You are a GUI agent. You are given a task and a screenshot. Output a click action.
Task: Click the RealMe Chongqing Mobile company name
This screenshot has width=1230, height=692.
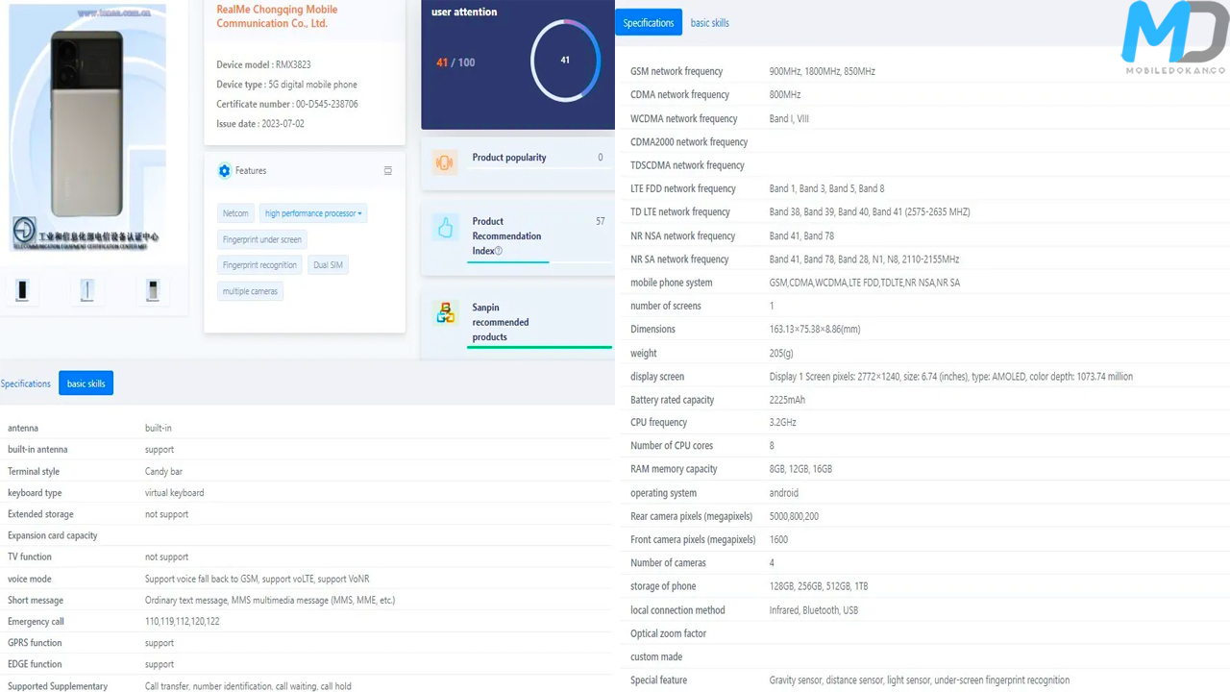(277, 16)
